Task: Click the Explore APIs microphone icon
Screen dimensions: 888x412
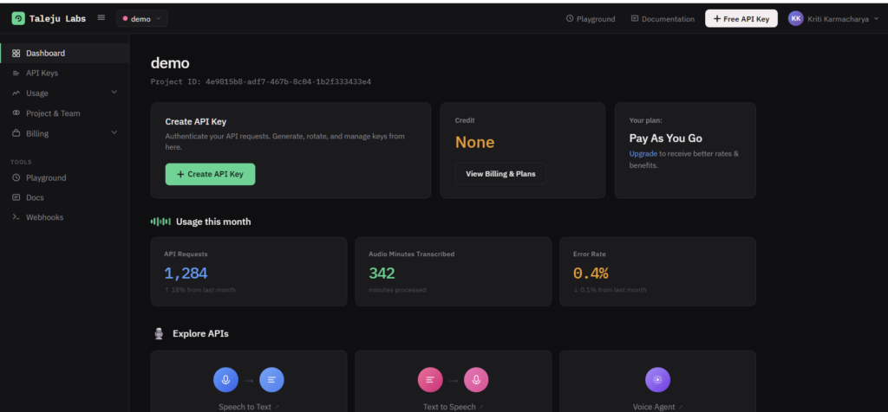Action: click(159, 333)
